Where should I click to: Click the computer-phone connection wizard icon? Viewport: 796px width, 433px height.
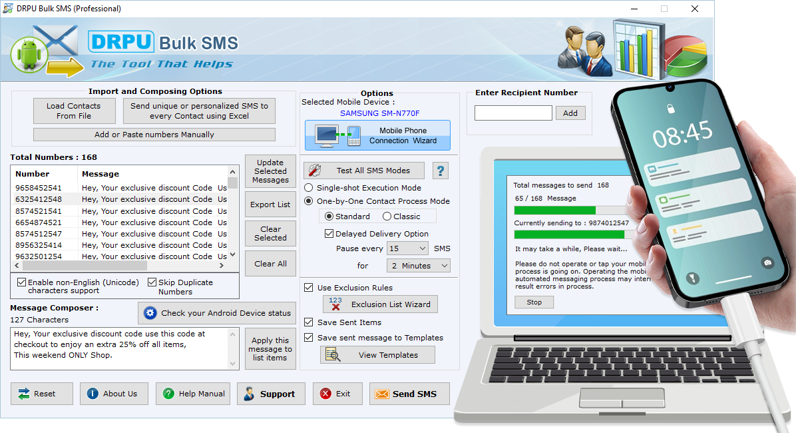(x=337, y=136)
